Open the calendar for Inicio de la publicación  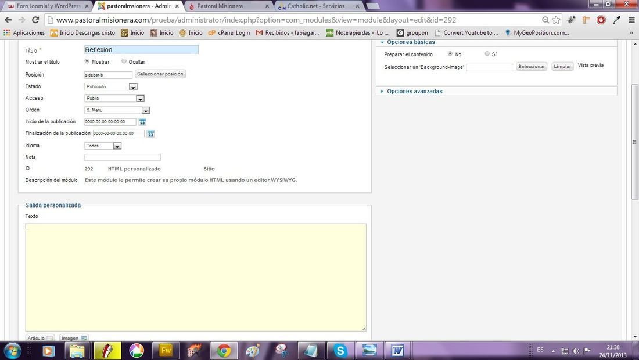(142, 122)
